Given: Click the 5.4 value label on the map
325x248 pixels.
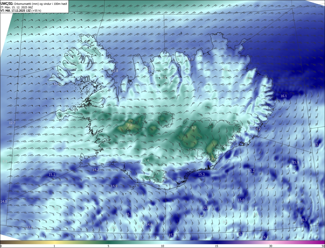Looking at the screenshot, I should [x=147, y=161].
